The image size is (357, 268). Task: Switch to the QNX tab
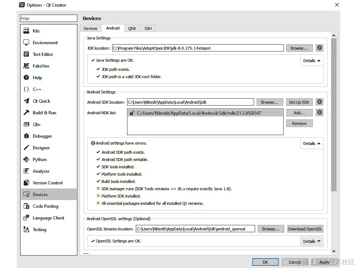coord(132,28)
